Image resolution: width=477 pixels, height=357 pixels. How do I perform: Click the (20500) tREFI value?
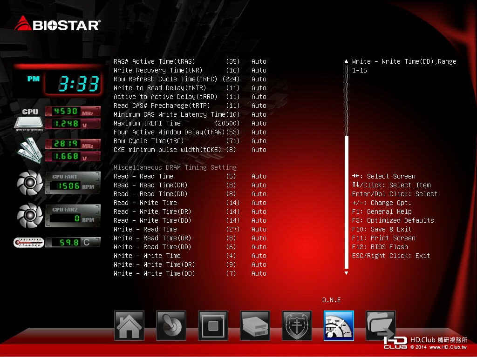[227, 123]
